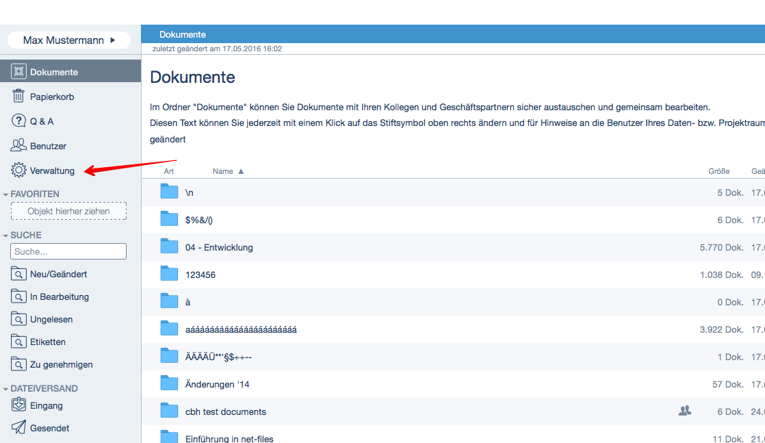Click the 3.922 Dok. size value
Viewport: 765px width, 443px height.
[722, 330]
